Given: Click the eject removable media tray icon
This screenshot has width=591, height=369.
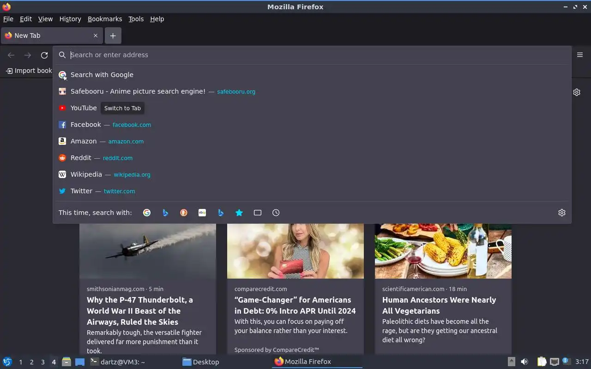Looking at the screenshot, I should point(512,362).
